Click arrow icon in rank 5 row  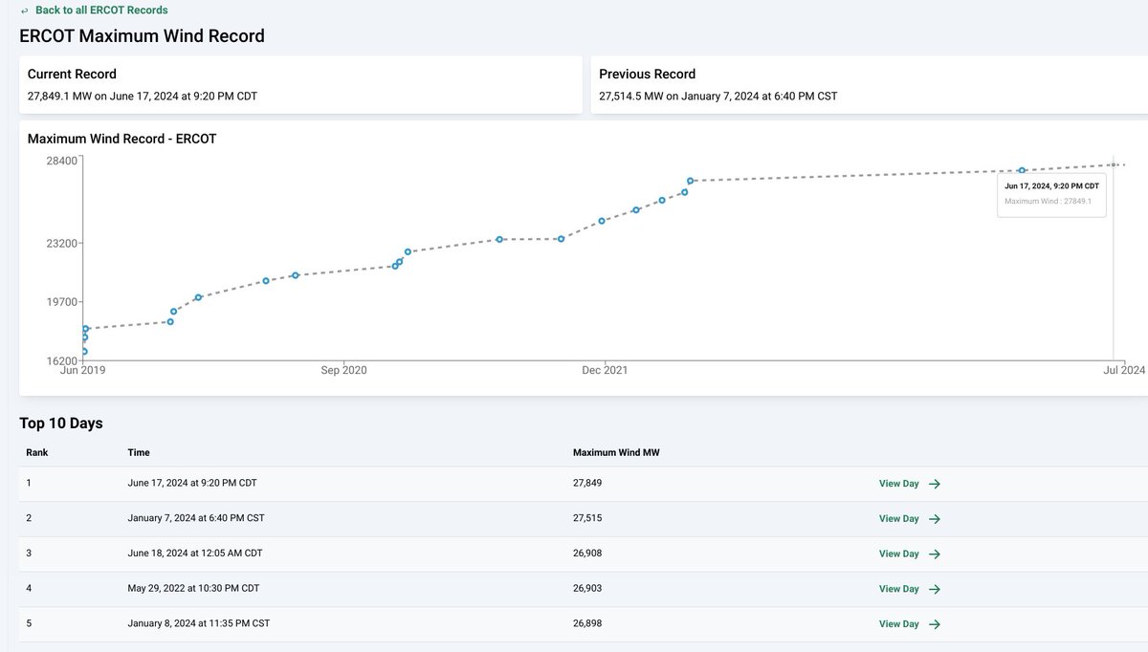[x=935, y=624]
